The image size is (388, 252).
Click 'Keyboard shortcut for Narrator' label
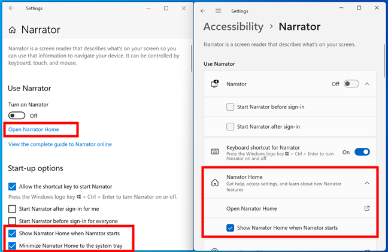click(263, 148)
